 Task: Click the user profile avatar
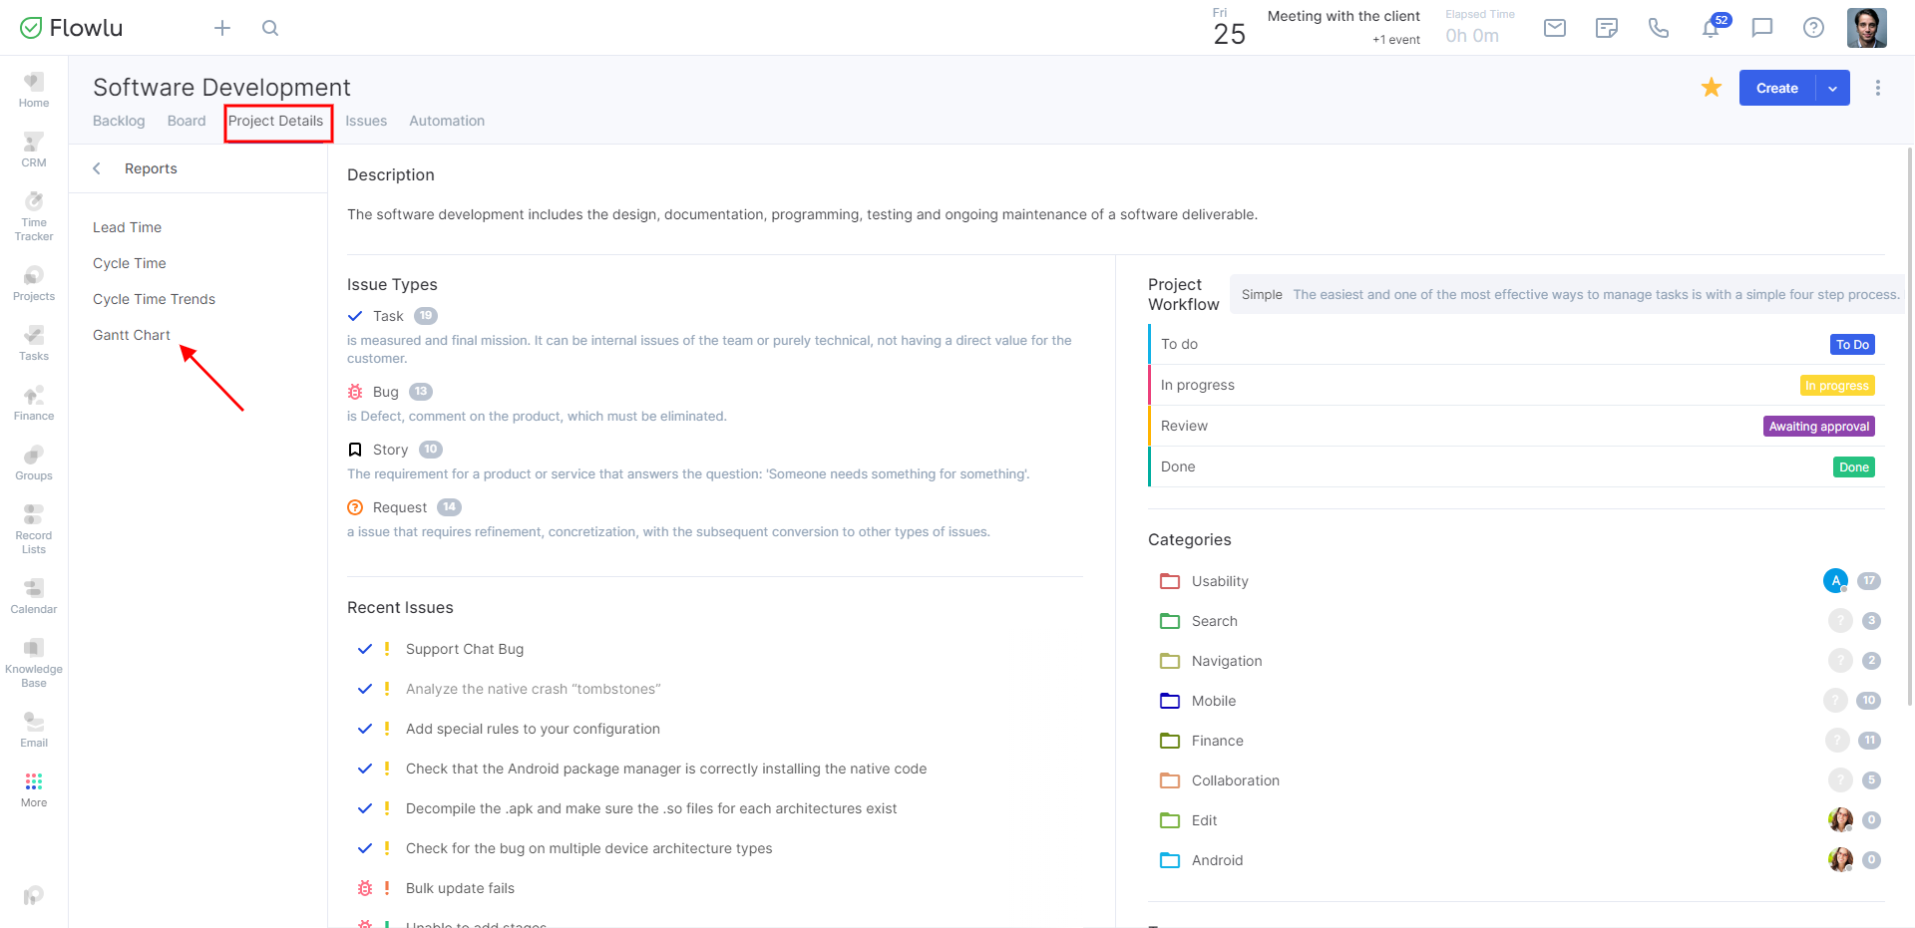click(1866, 28)
